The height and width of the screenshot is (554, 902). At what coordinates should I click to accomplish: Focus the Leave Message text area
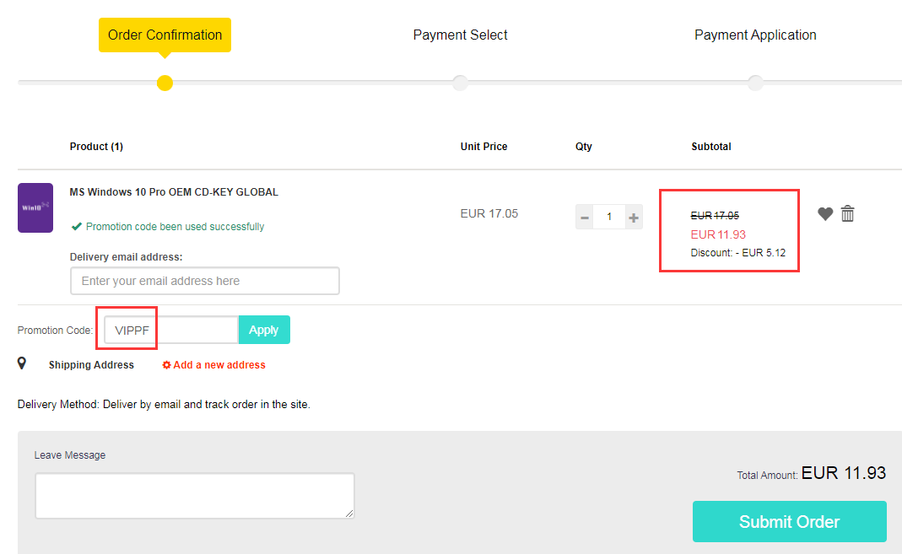tap(194, 495)
